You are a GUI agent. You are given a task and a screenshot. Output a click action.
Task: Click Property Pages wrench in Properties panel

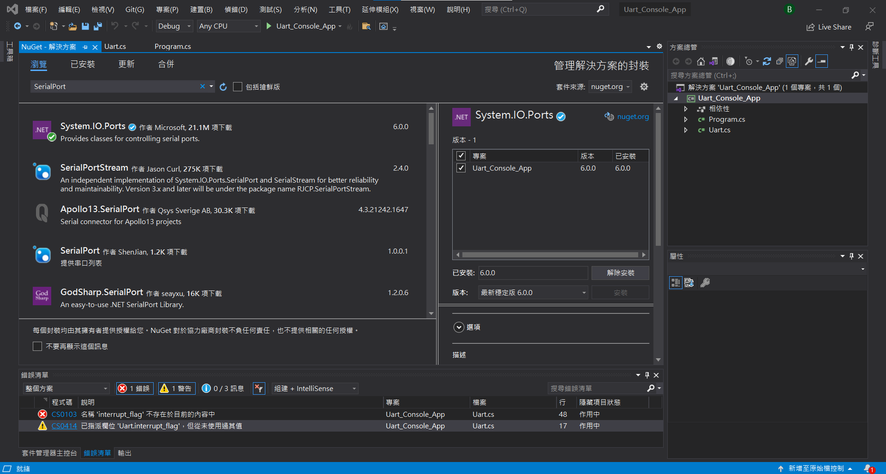705,283
